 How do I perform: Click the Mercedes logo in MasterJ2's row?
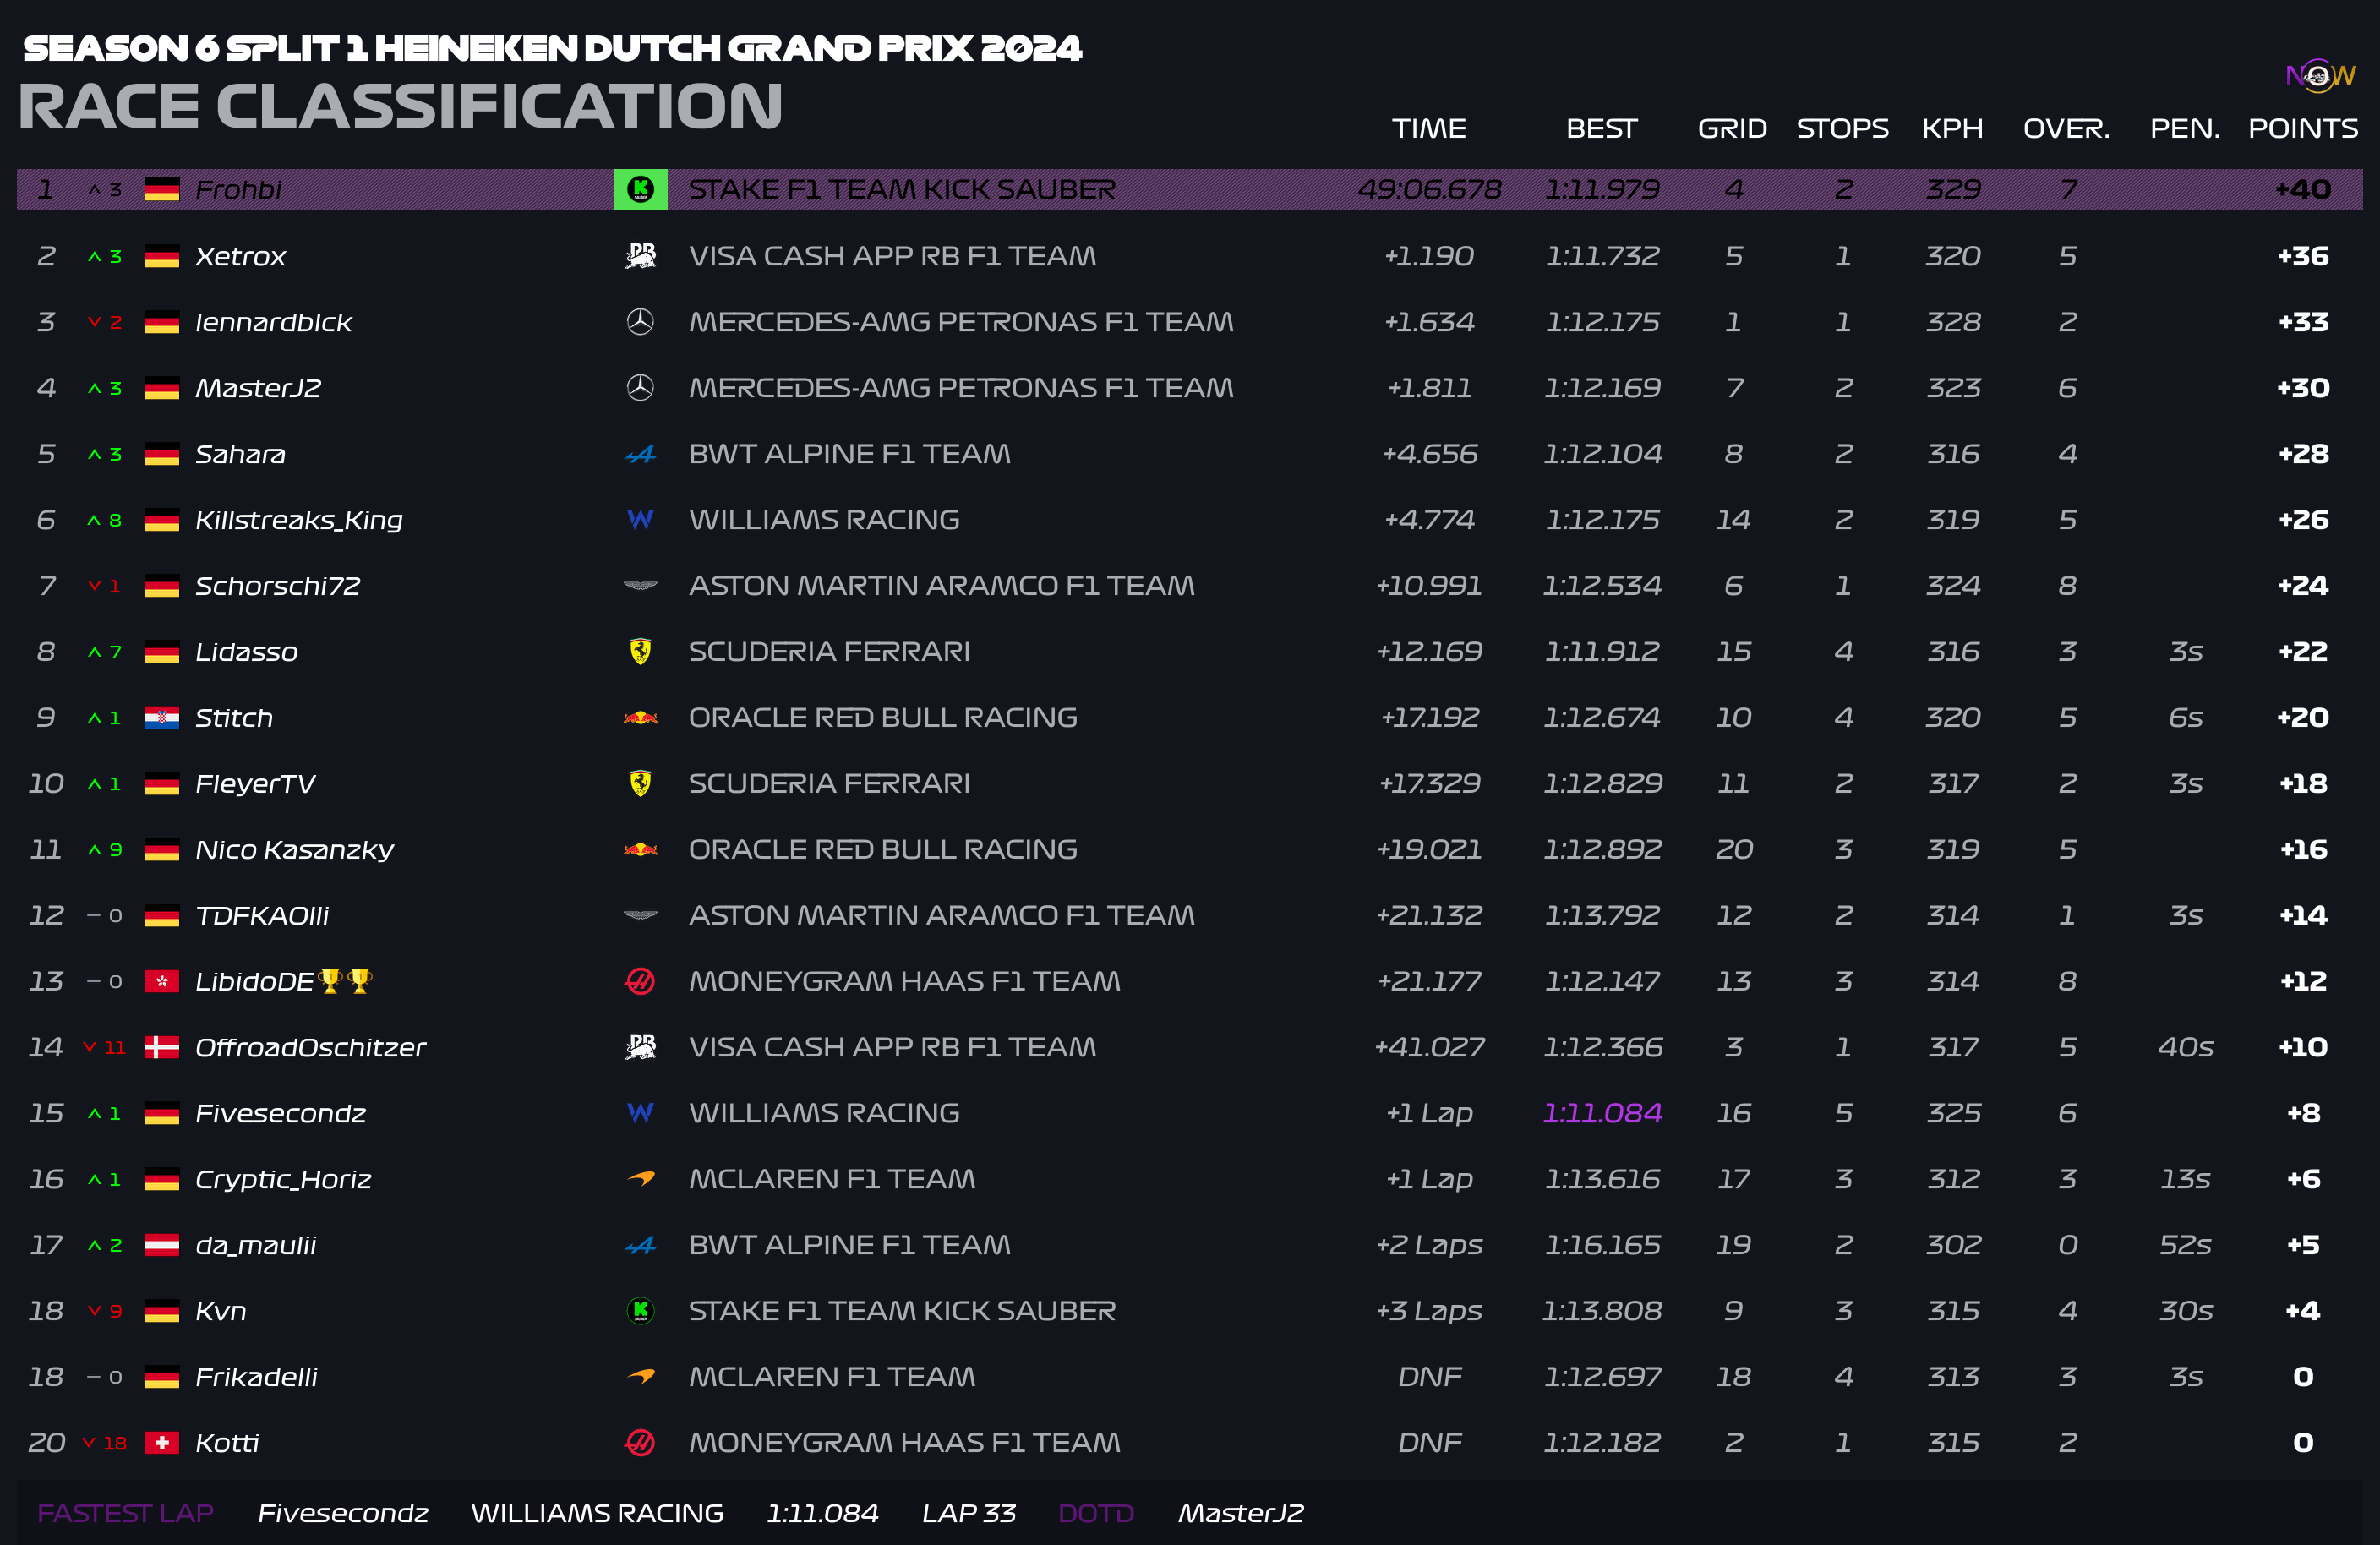tap(640, 388)
